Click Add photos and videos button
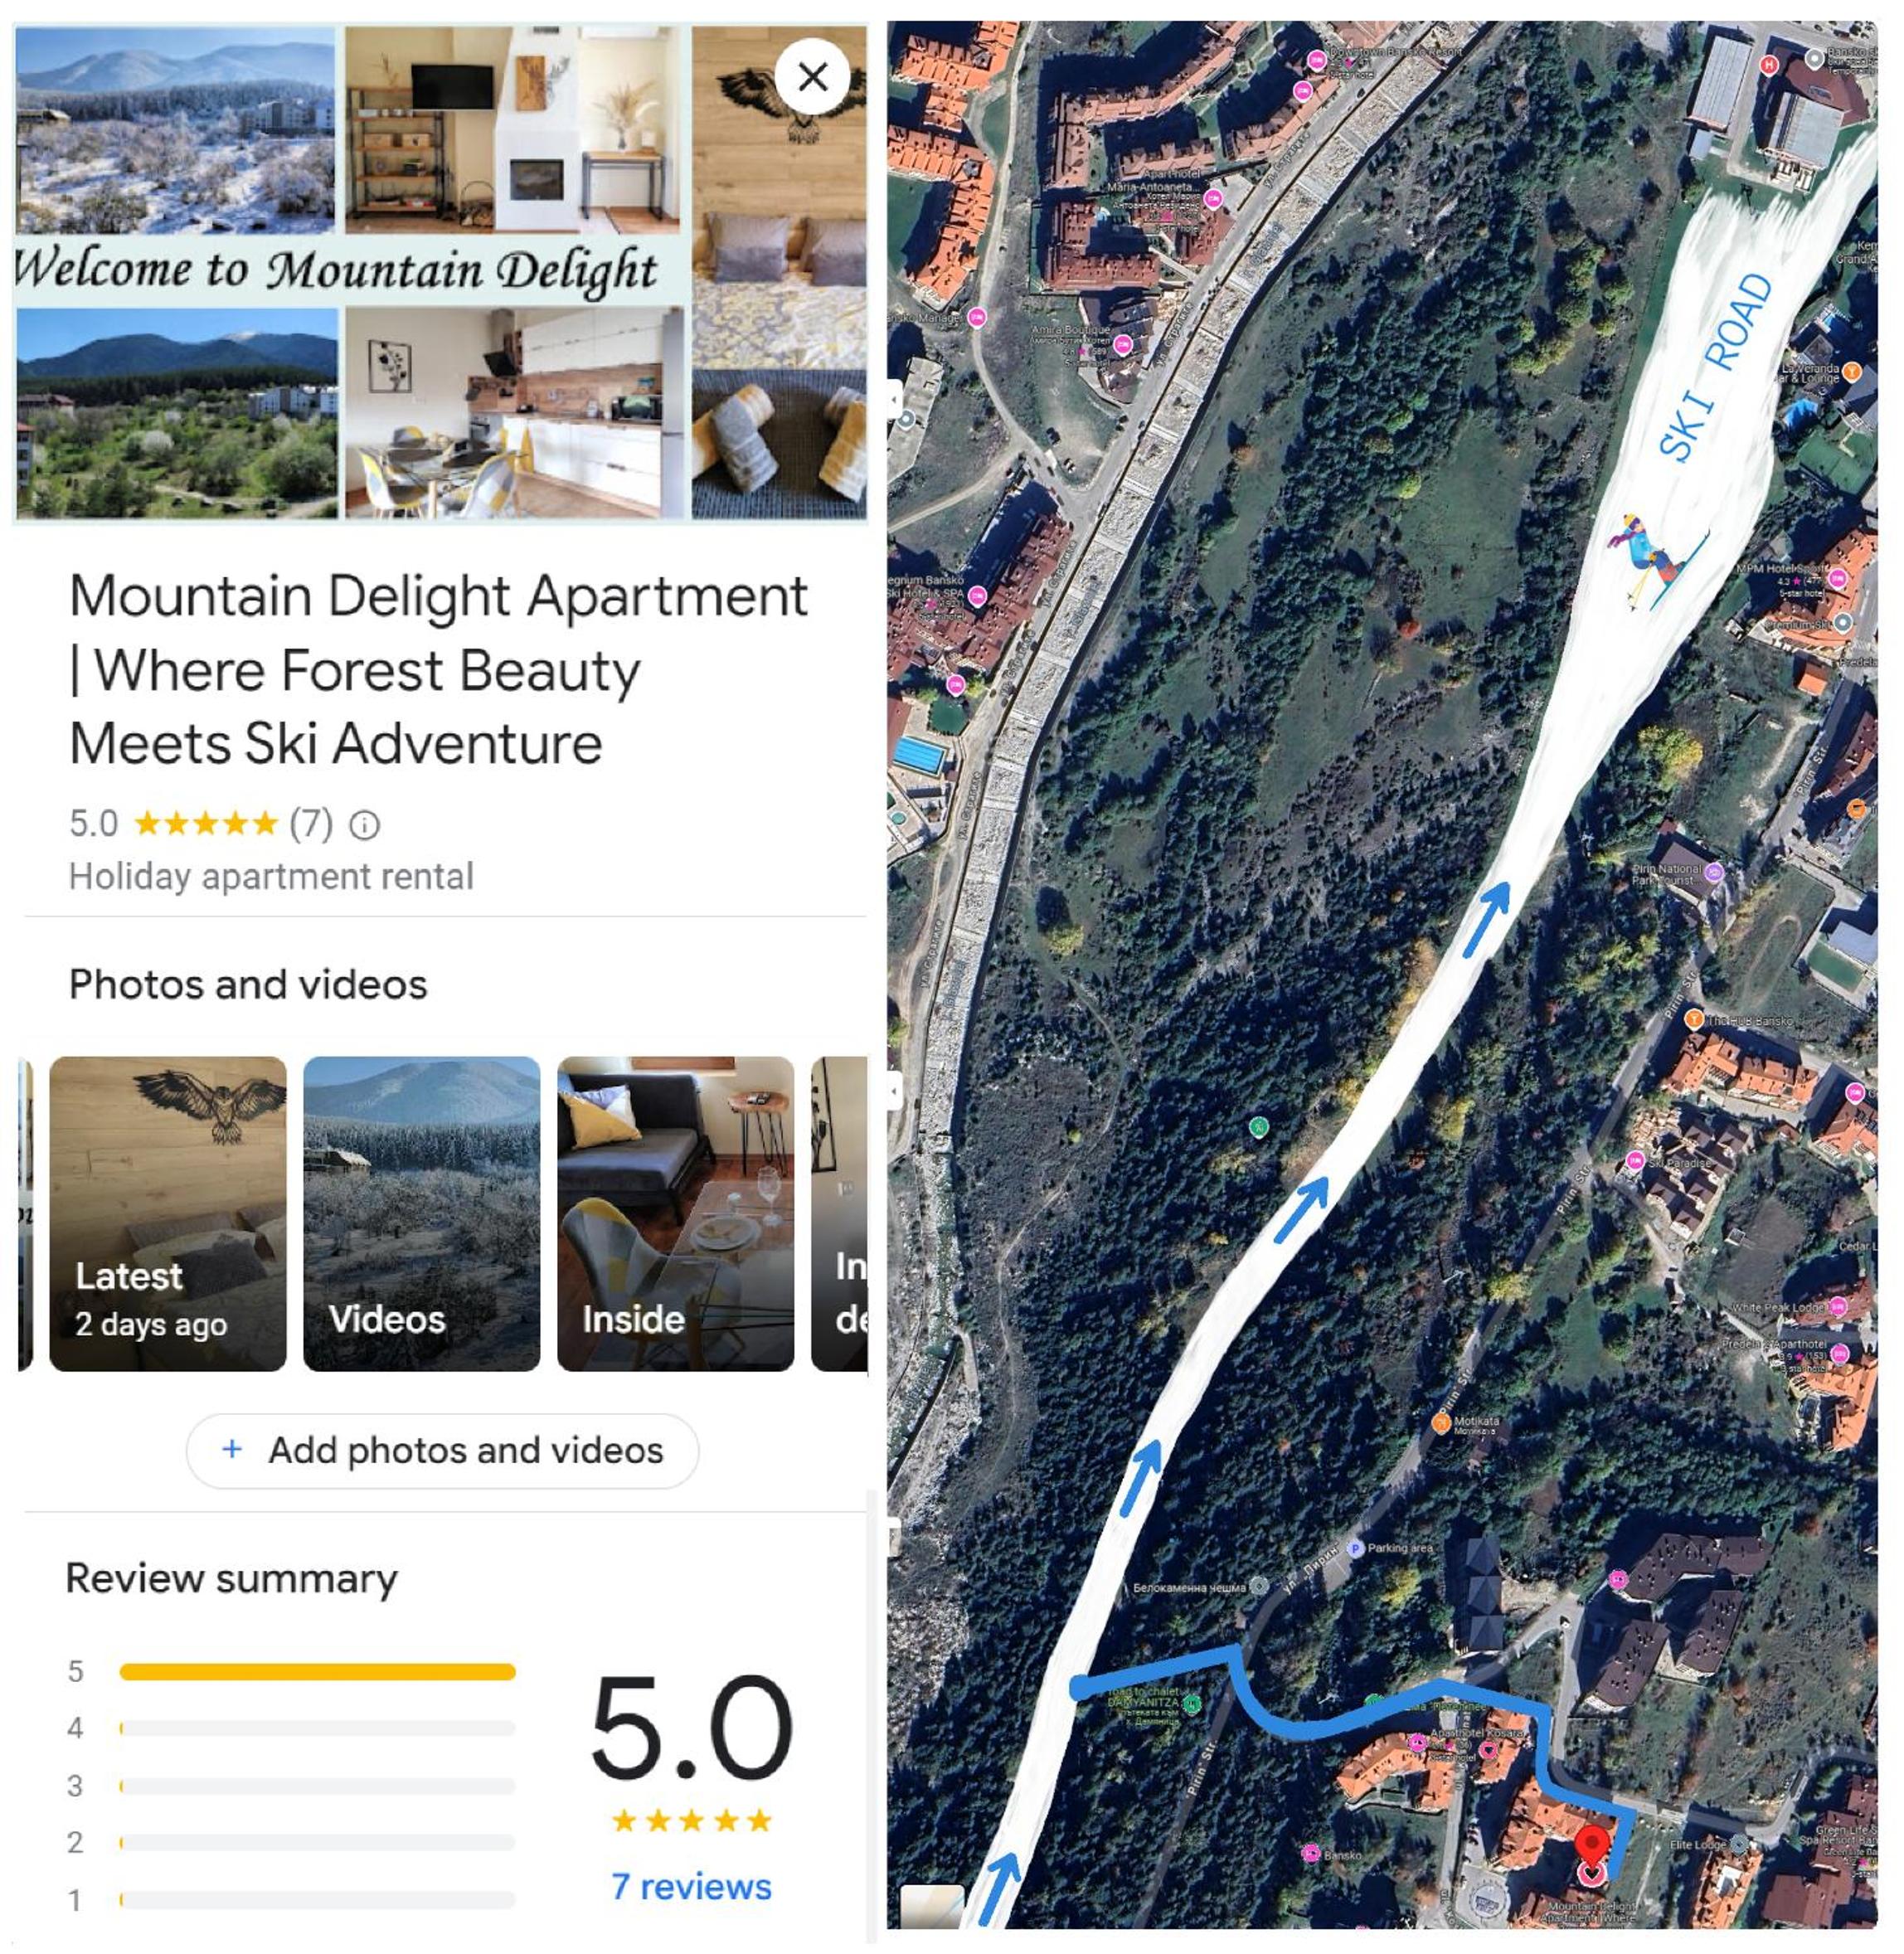Screen dimensions: 1904x1954 (x=442, y=1450)
